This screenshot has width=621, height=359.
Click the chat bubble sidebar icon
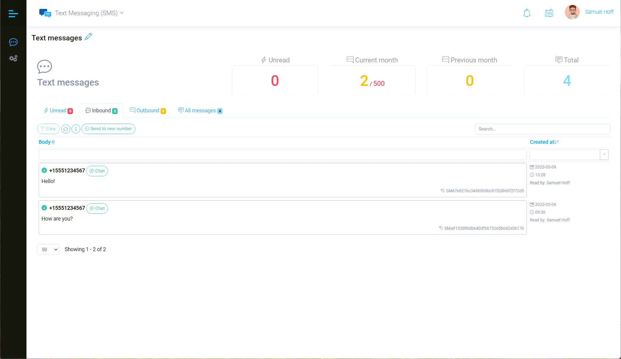[13, 42]
